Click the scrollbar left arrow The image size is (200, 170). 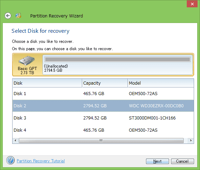tap(15, 140)
